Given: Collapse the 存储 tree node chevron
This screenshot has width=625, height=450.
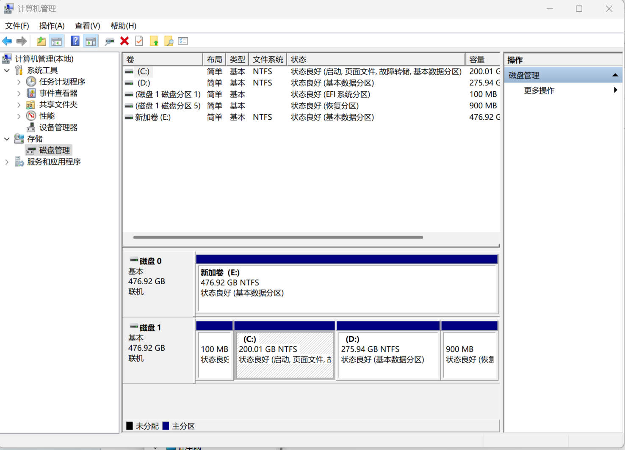Looking at the screenshot, I should pos(7,139).
